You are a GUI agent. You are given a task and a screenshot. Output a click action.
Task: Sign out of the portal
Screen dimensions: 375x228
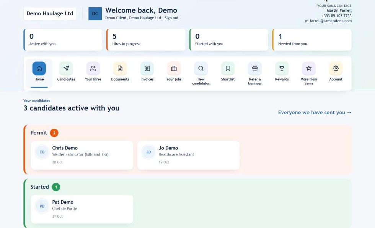click(171, 18)
